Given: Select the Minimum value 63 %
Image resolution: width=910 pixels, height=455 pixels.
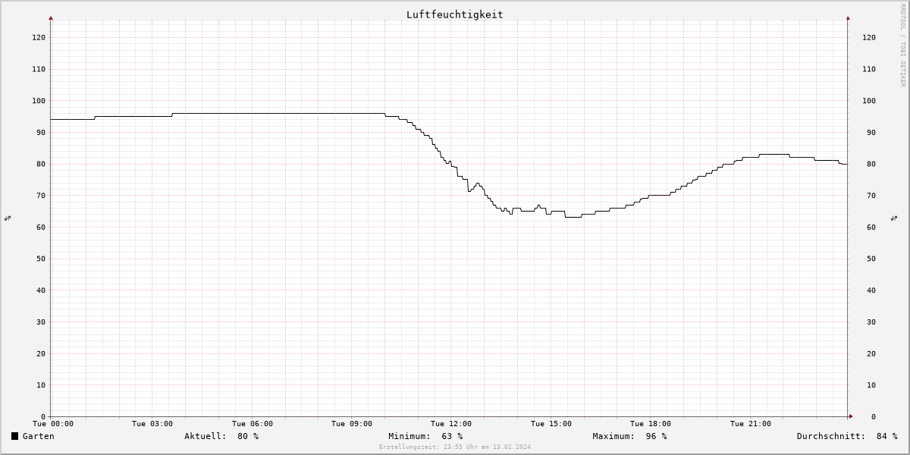Looking at the screenshot, I should pyautogui.click(x=452, y=436).
